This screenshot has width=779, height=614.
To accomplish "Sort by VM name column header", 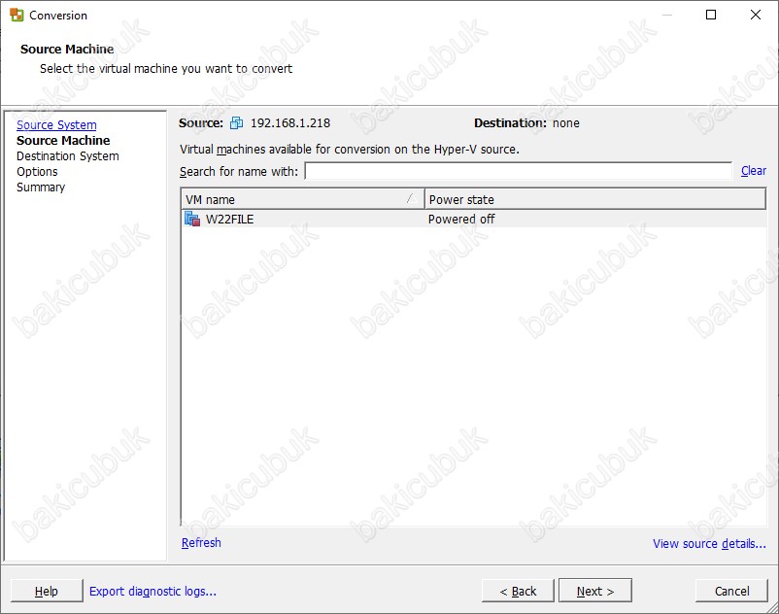I will pos(302,199).
